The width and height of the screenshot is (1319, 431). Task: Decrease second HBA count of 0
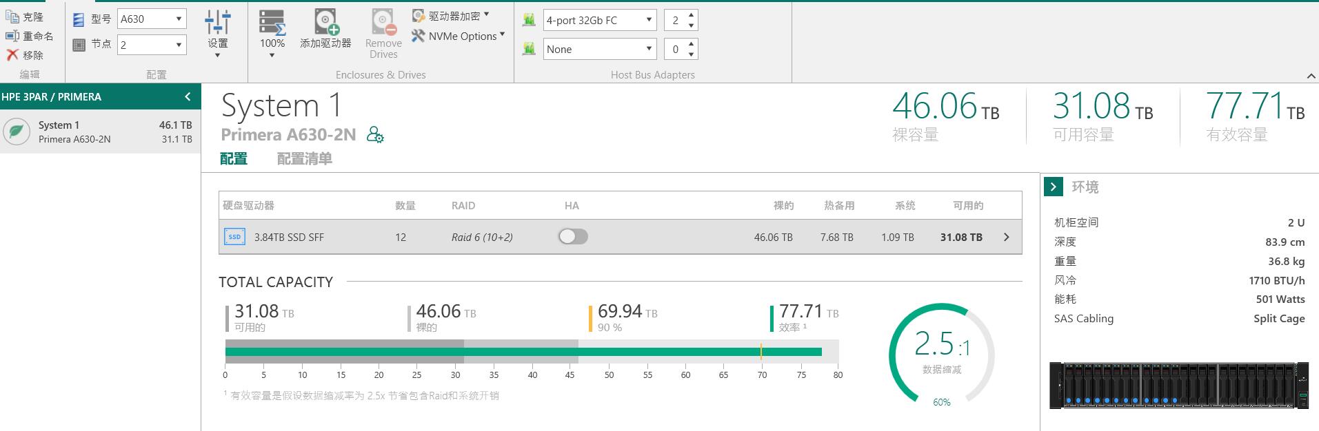click(x=692, y=54)
